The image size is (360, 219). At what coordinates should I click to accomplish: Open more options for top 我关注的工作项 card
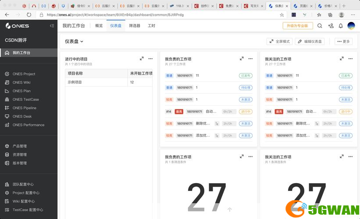(x=350, y=59)
